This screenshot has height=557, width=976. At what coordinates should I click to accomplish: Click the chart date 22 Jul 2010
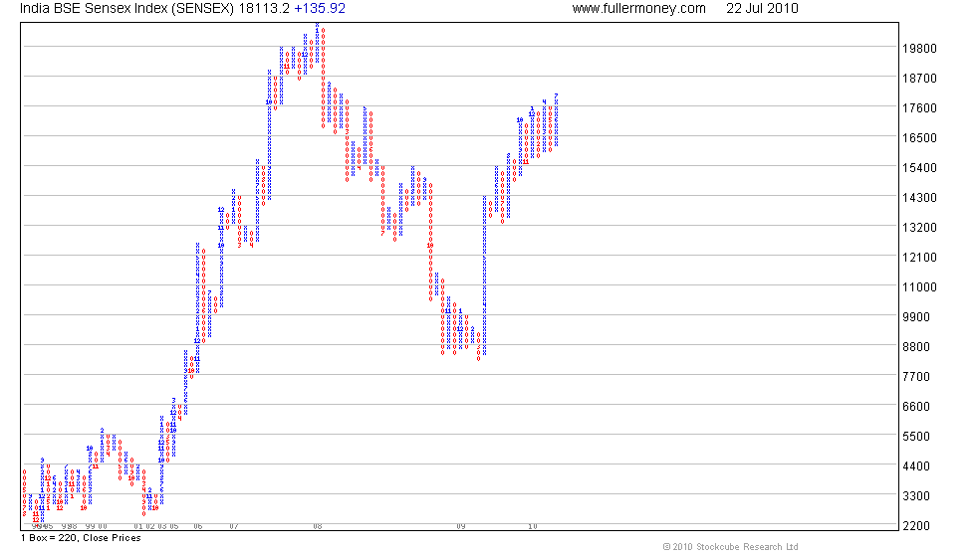[x=762, y=9]
